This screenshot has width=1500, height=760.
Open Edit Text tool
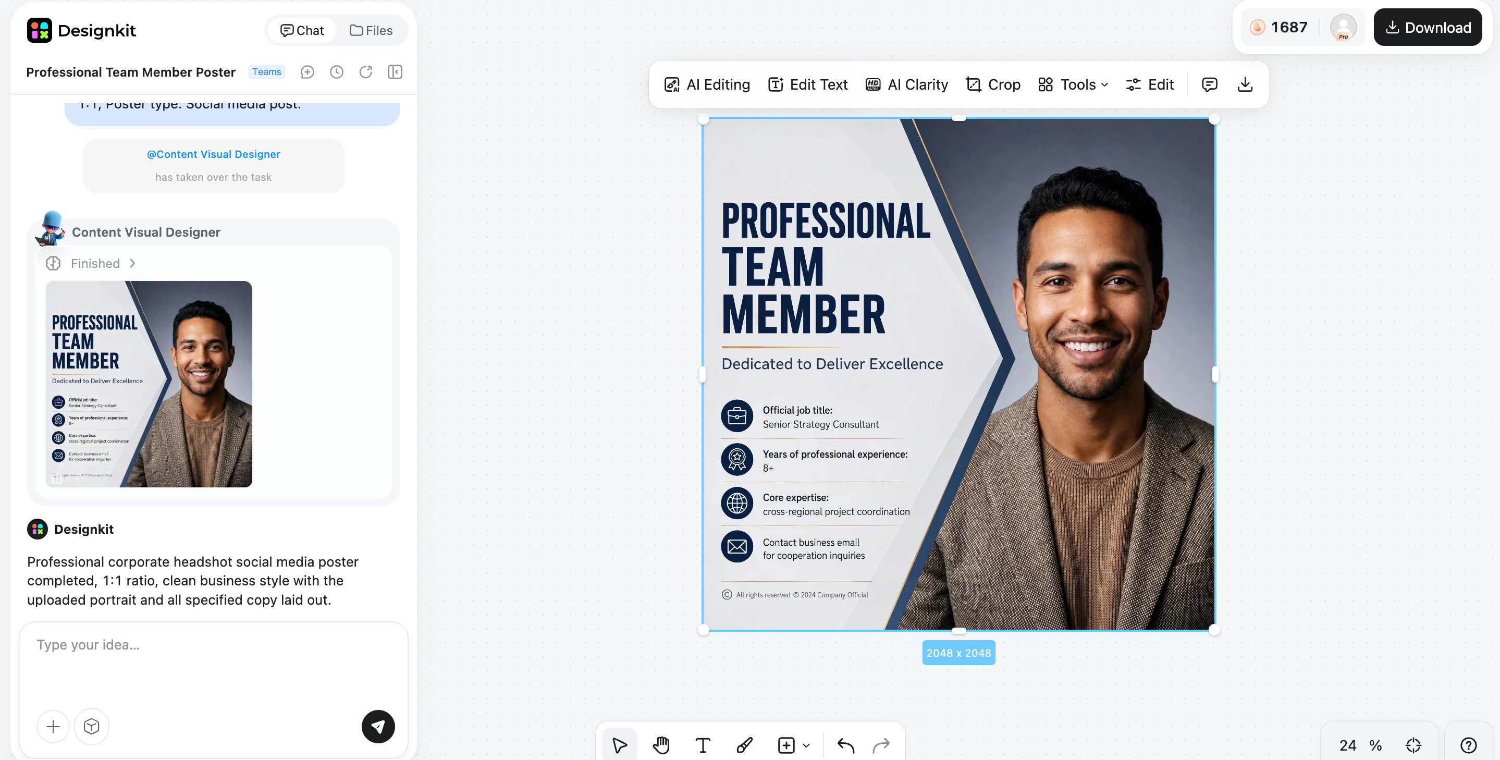tap(808, 84)
